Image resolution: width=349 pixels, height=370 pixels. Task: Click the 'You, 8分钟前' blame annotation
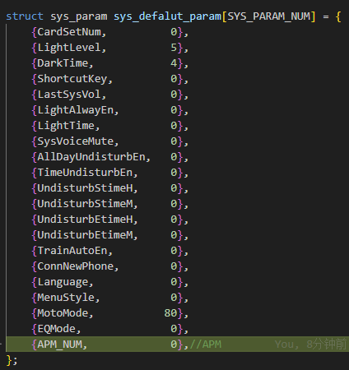311,345
